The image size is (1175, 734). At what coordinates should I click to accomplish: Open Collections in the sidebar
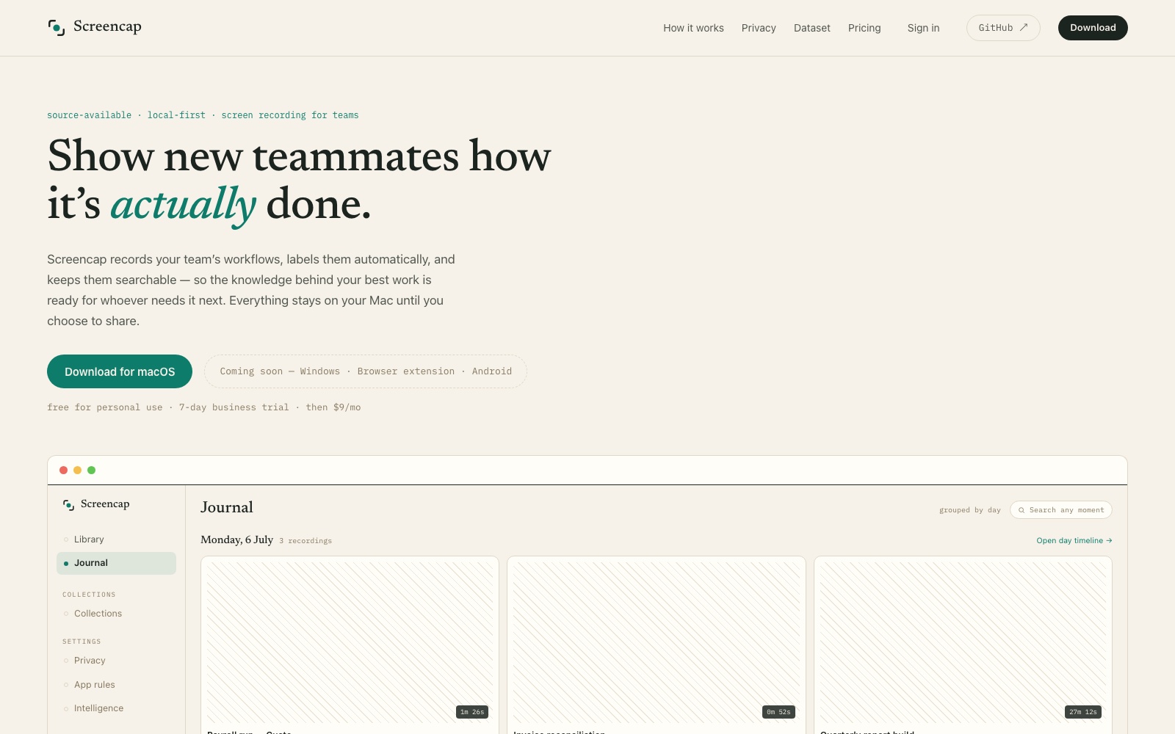116,614
